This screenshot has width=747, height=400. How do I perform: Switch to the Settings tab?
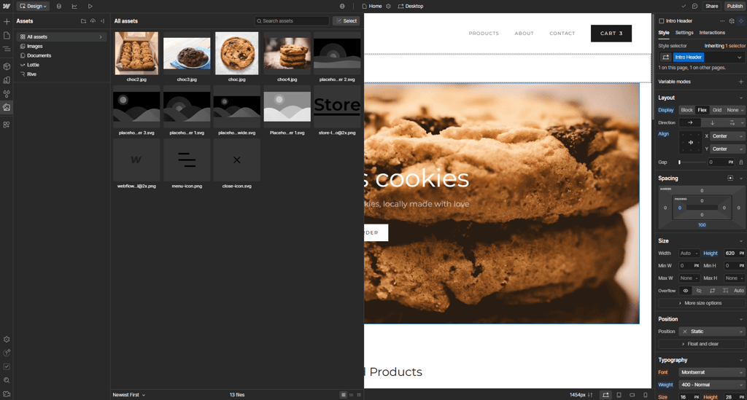684,33
